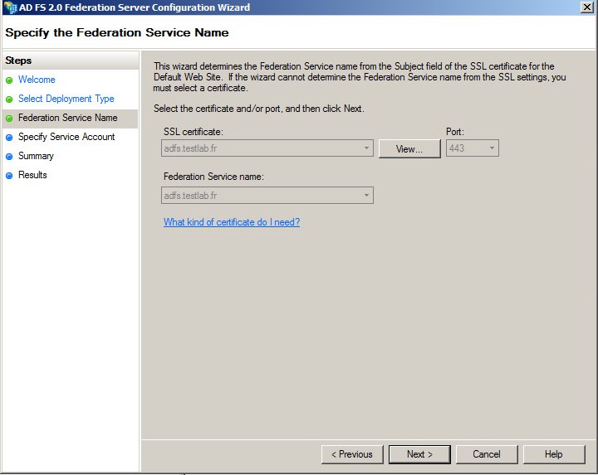Click the View... certificate button
This screenshot has width=598, height=475.
click(409, 149)
